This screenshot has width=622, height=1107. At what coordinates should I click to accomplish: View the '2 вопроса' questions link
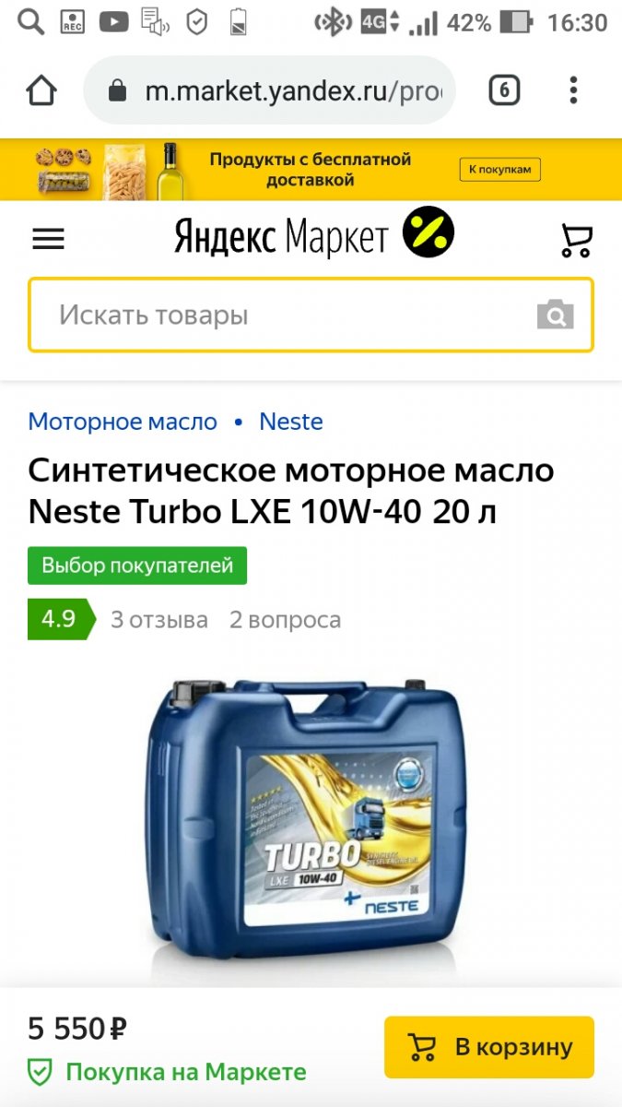tap(285, 619)
